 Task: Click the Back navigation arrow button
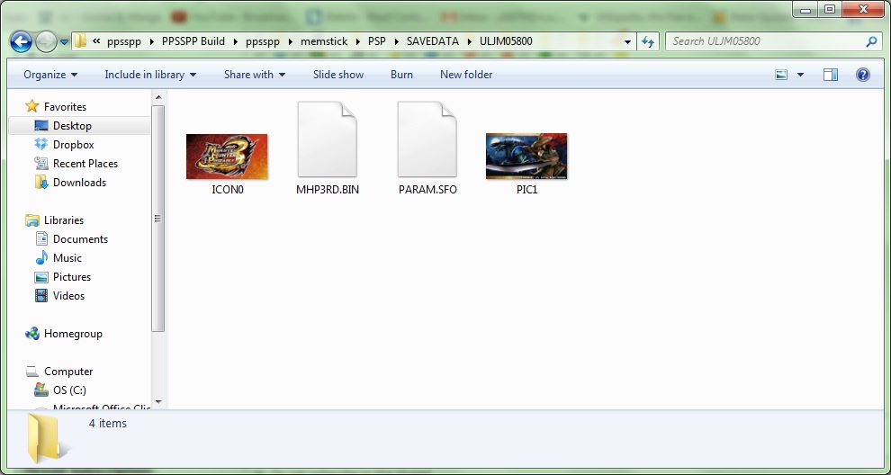22,41
